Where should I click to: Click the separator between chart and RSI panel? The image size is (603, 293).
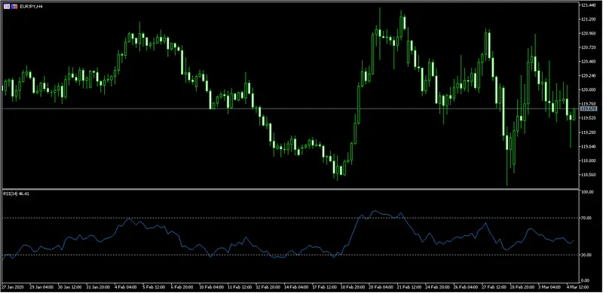click(290, 189)
